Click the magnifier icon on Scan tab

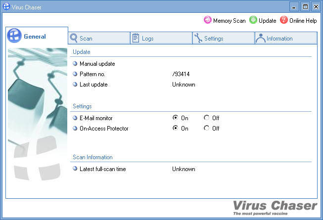pos(74,38)
